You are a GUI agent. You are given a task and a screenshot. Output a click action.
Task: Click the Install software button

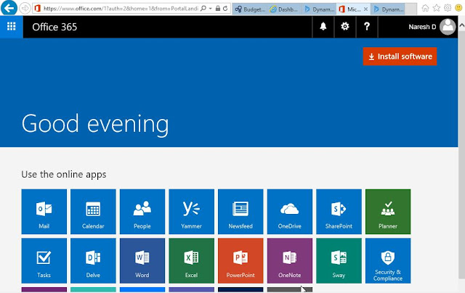[400, 57]
